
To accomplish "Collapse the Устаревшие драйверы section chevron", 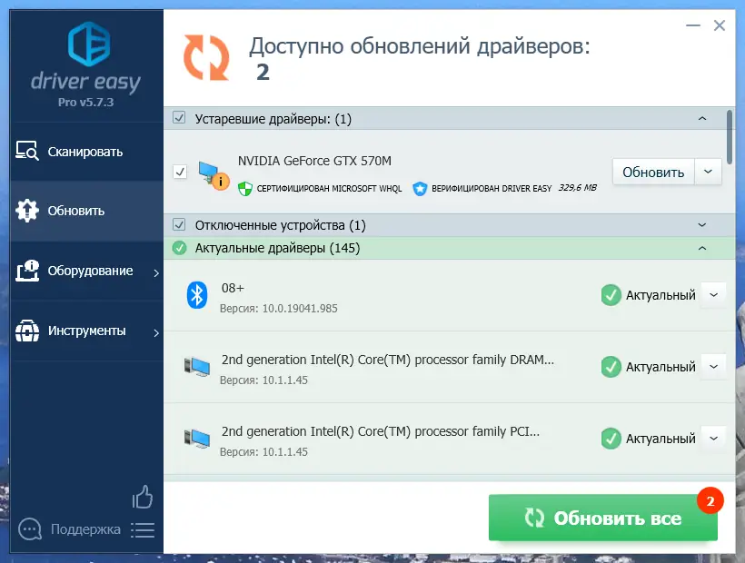I will click(700, 118).
